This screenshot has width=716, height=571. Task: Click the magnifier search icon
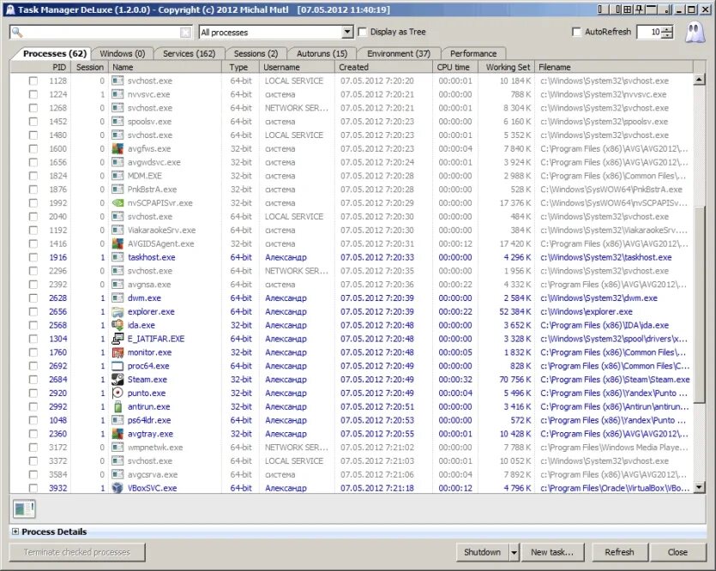[17, 32]
